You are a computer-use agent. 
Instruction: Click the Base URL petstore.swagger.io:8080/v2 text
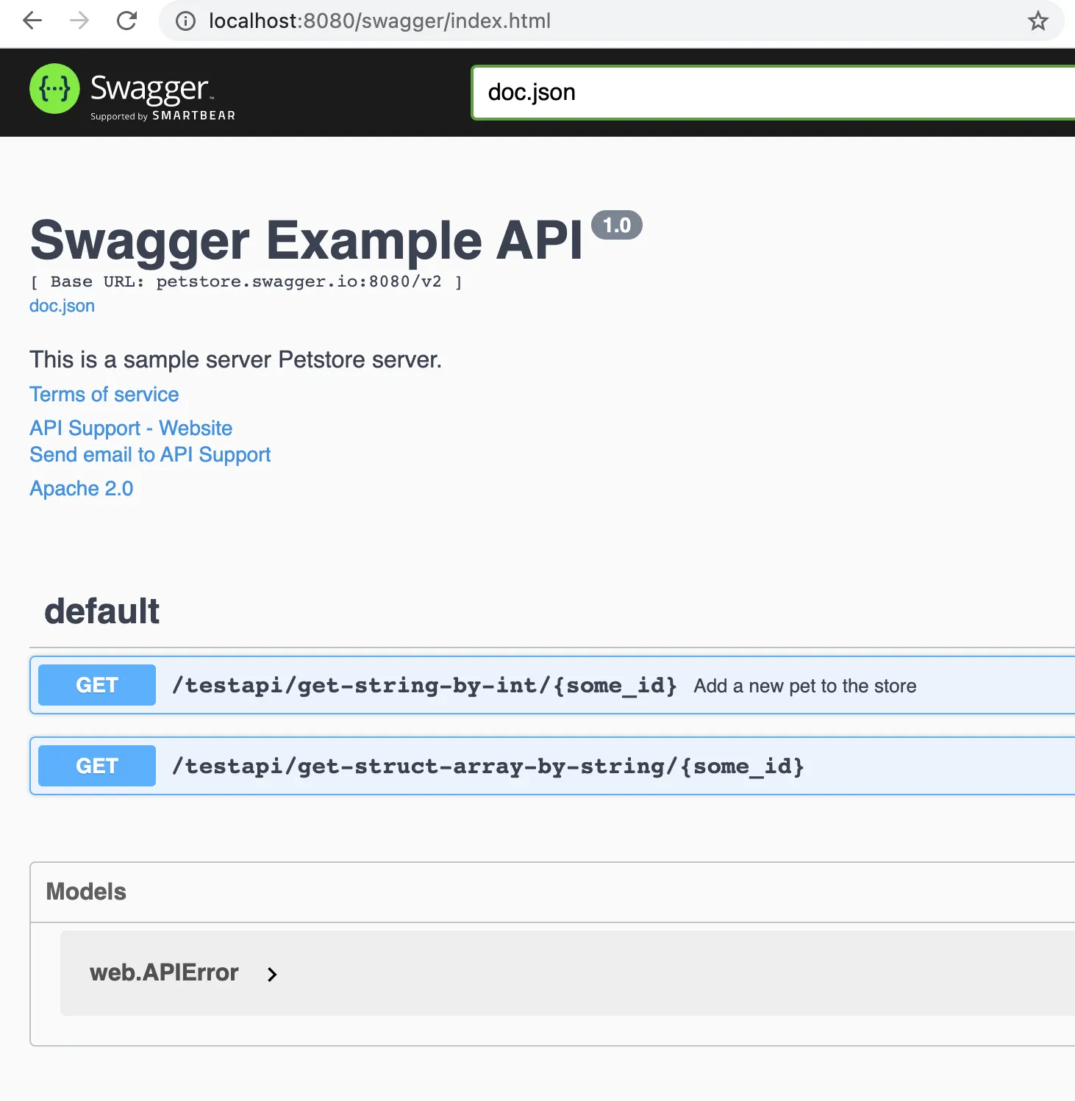click(x=246, y=282)
